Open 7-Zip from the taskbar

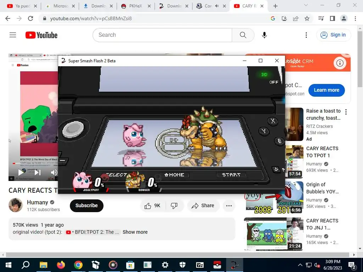coord(200,265)
